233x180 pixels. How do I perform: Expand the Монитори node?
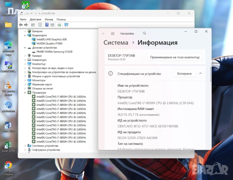[x=25, y=80]
